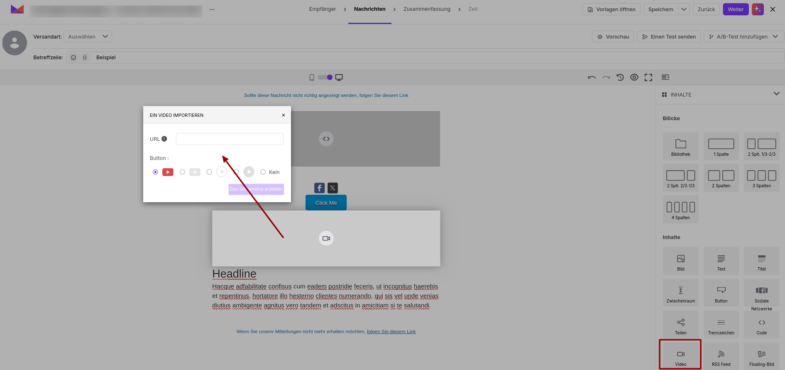Click the AI sparkle assistant icon
The image size is (785, 370).
pyautogui.click(x=758, y=9)
